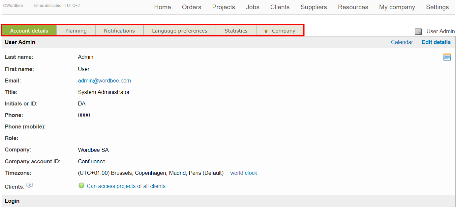Viewport: 456px width, 207px height.
Task: Open the Notifications tab
Action: coord(119,31)
